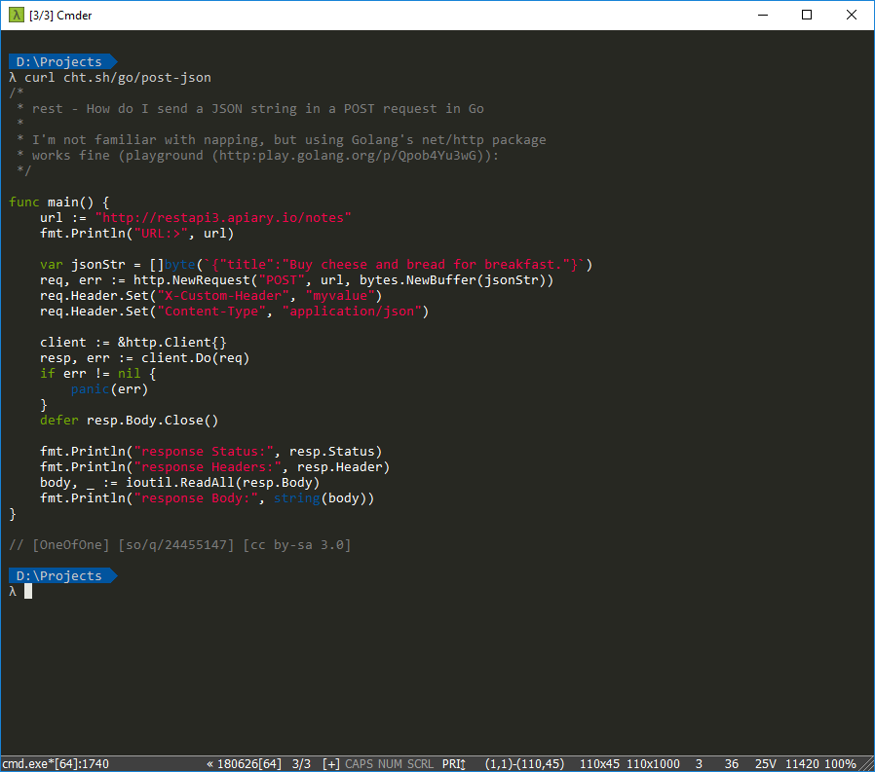This screenshot has height=772, width=875.
Task: Open the system menu via title bar lambda icon
Action: 16,15
